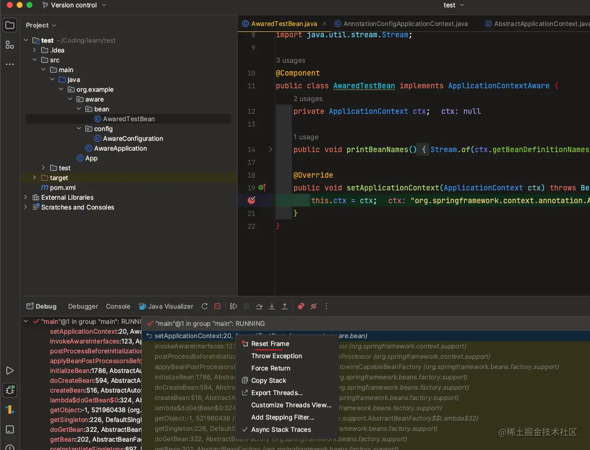Toggle the Mute Breakpoints icon
This screenshot has height=450, width=590.
pos(314,306)
